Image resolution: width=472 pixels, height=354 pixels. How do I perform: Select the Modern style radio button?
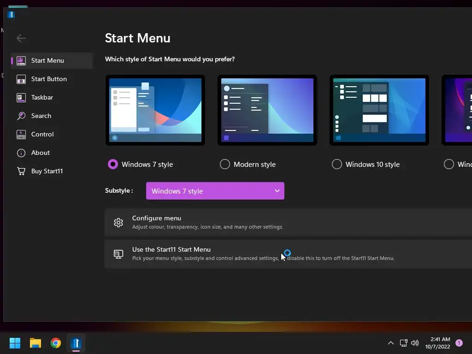click(x=225, y=165)
